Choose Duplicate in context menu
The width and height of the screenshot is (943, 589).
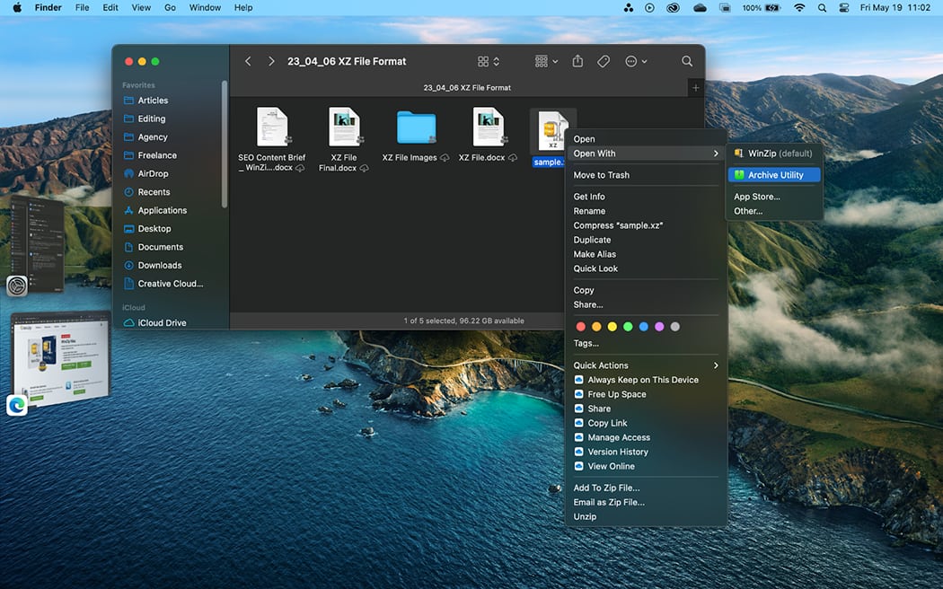pyautogui.click(x=646, y=240)
